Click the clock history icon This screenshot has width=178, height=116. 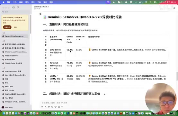[56, 107]
